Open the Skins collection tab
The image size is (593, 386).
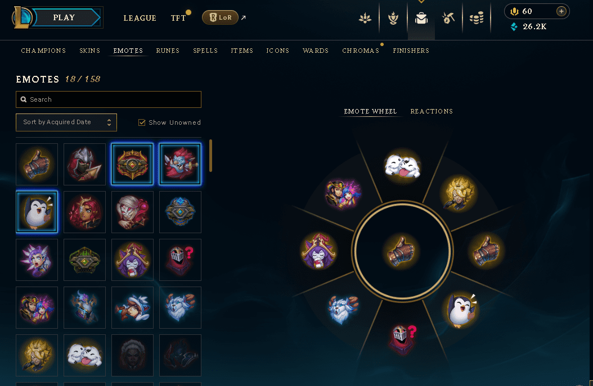pyautogui.click(x=89, y=51)
